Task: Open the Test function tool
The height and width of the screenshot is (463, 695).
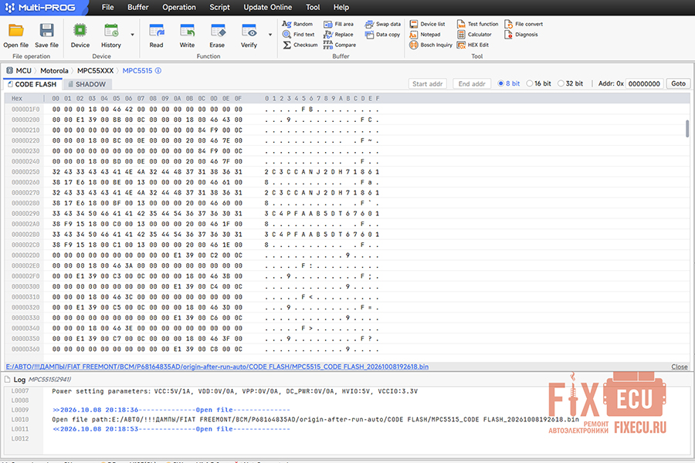Action: coord(477,24)
